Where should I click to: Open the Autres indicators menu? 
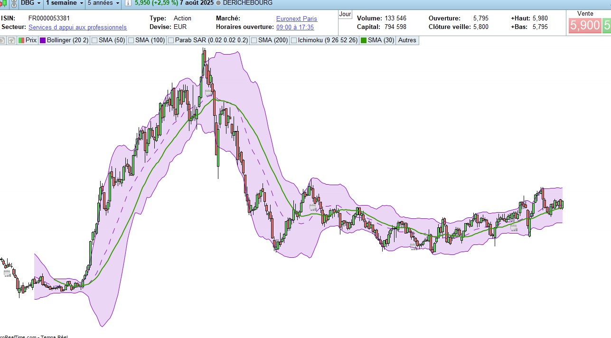(x=407, y=40)
